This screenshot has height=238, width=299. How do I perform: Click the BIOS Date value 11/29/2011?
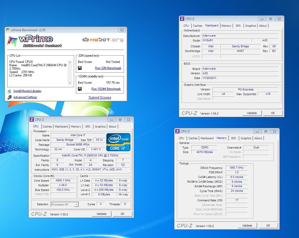[x=240, y=78]
